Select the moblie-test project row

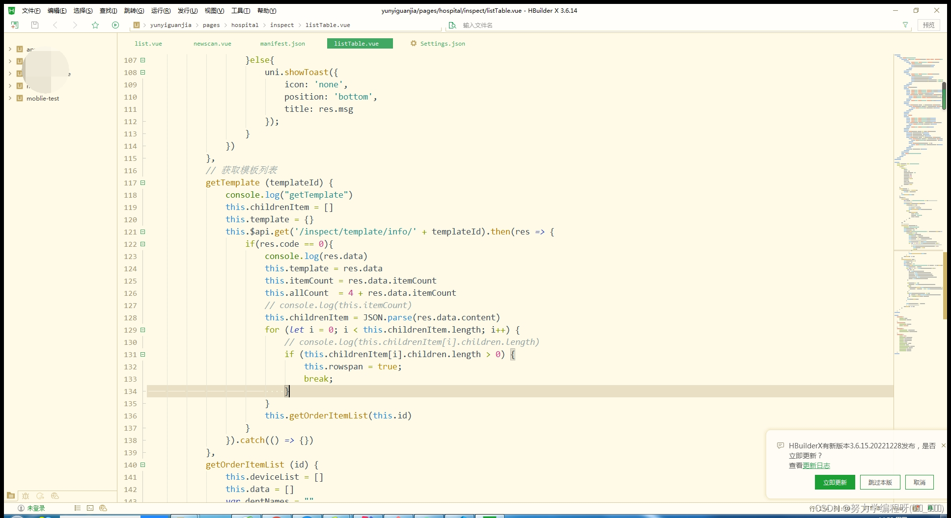60,98
